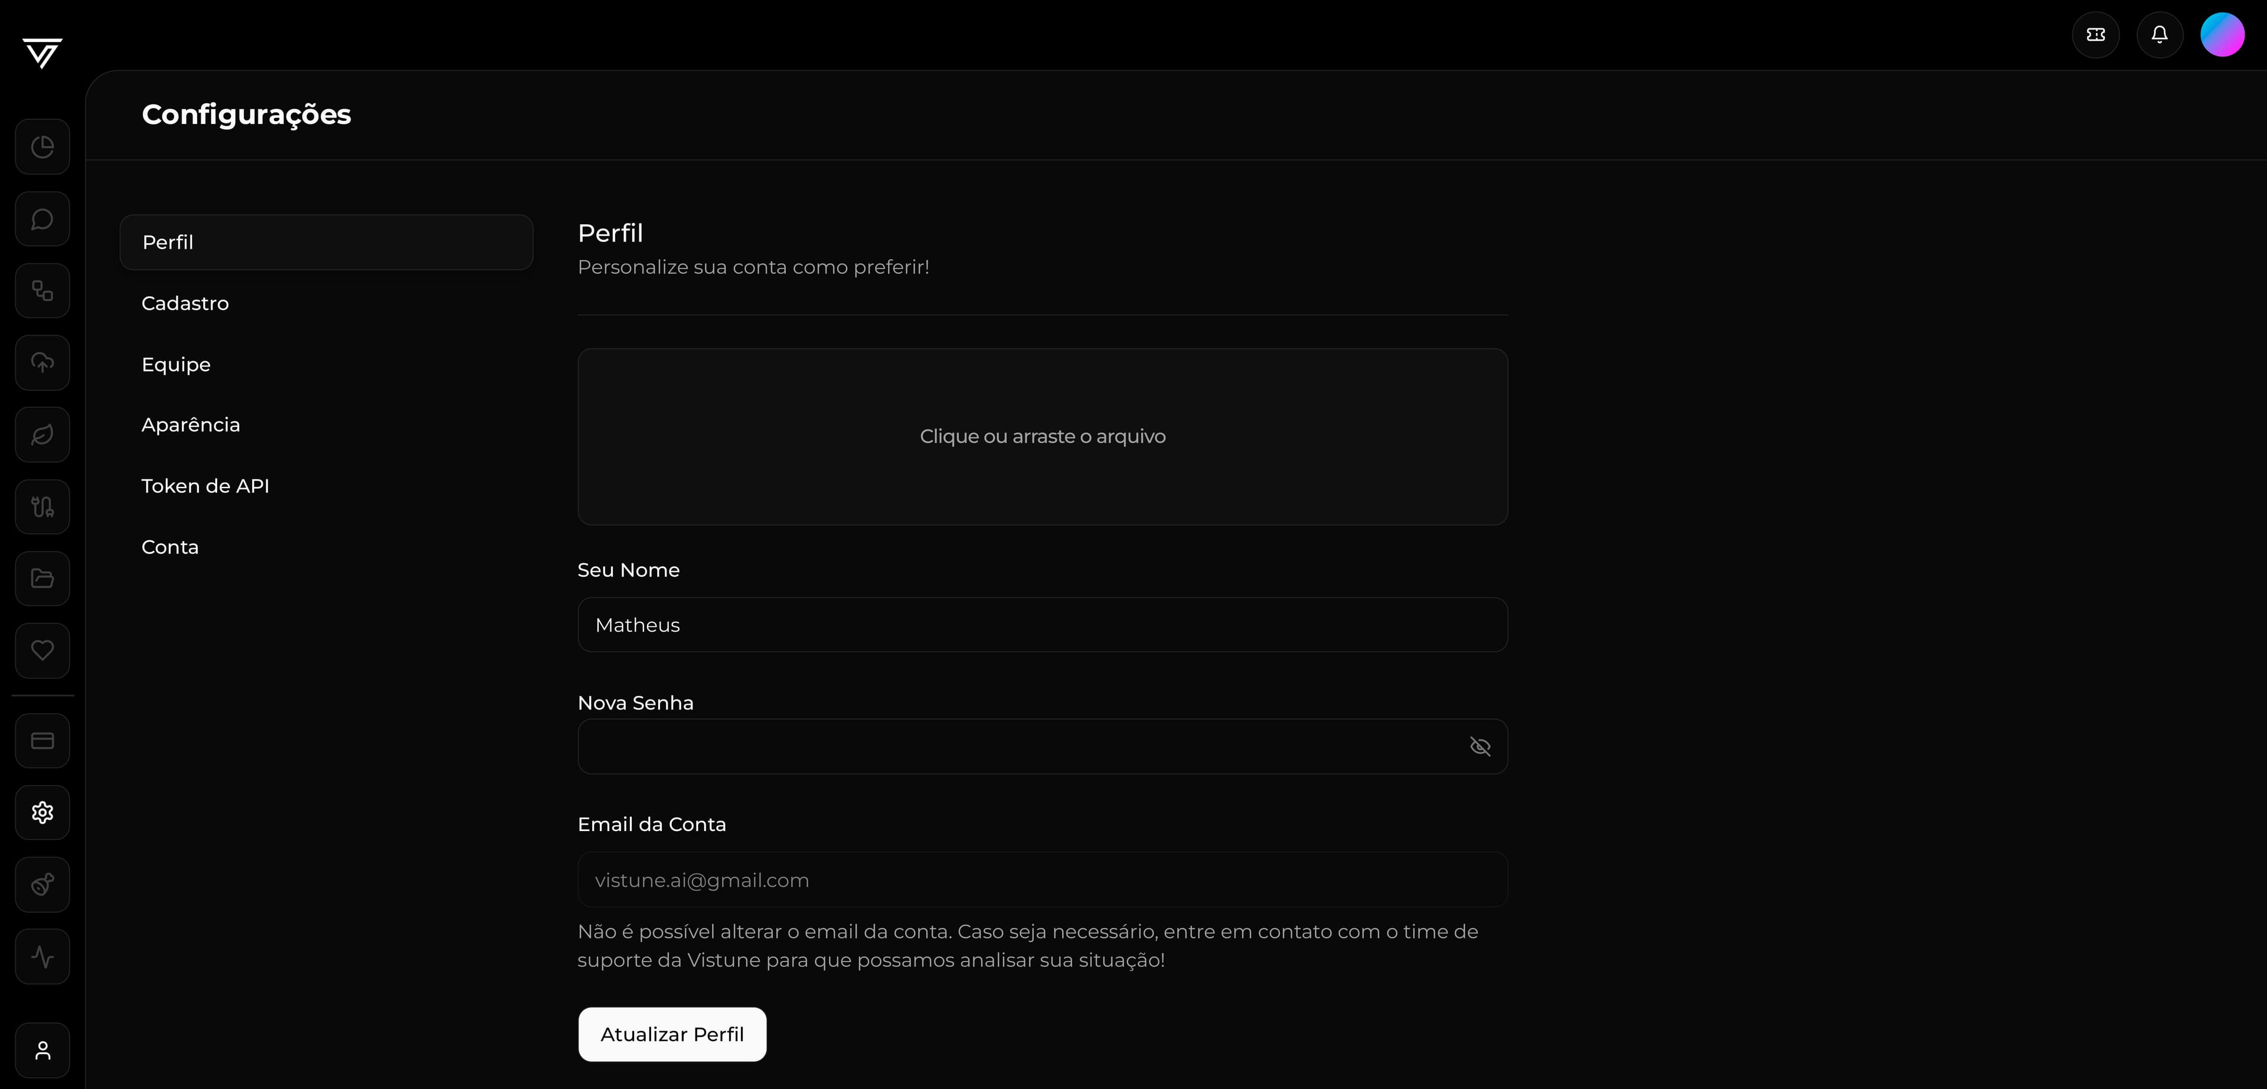
Task: Click the 'Nova Senha' label
Action: pyautogui.click(x=635, y=703)
